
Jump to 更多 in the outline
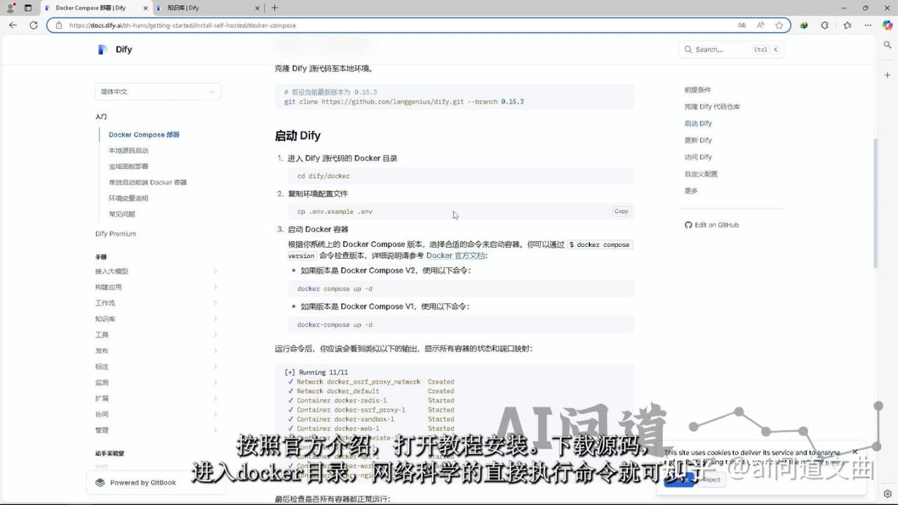point(691,191)
